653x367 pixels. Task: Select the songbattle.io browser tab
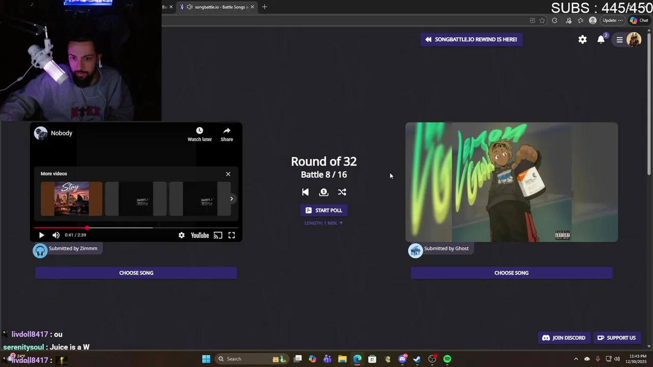[x=216, y=7]
